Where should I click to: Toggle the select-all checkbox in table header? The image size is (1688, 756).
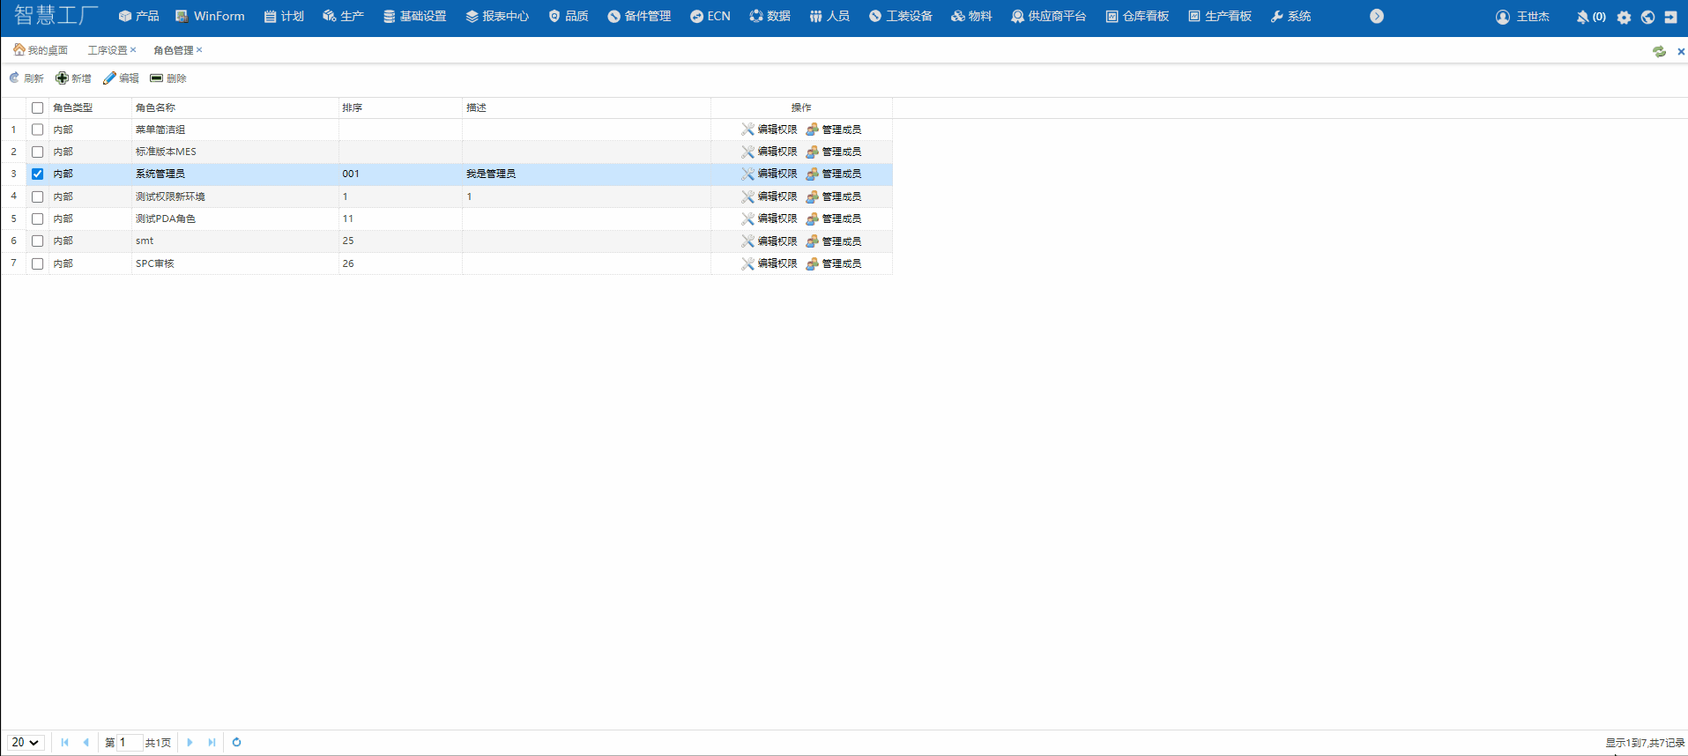point(37,107)
